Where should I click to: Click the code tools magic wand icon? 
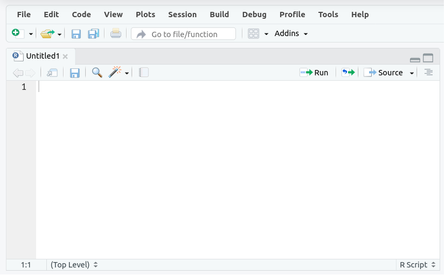115,73
